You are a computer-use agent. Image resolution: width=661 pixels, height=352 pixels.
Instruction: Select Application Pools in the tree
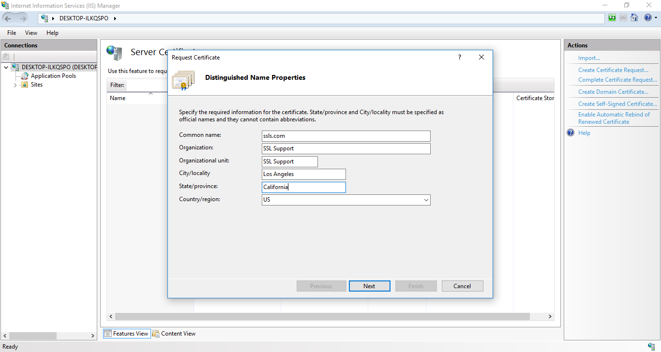[x=53, y=76]
